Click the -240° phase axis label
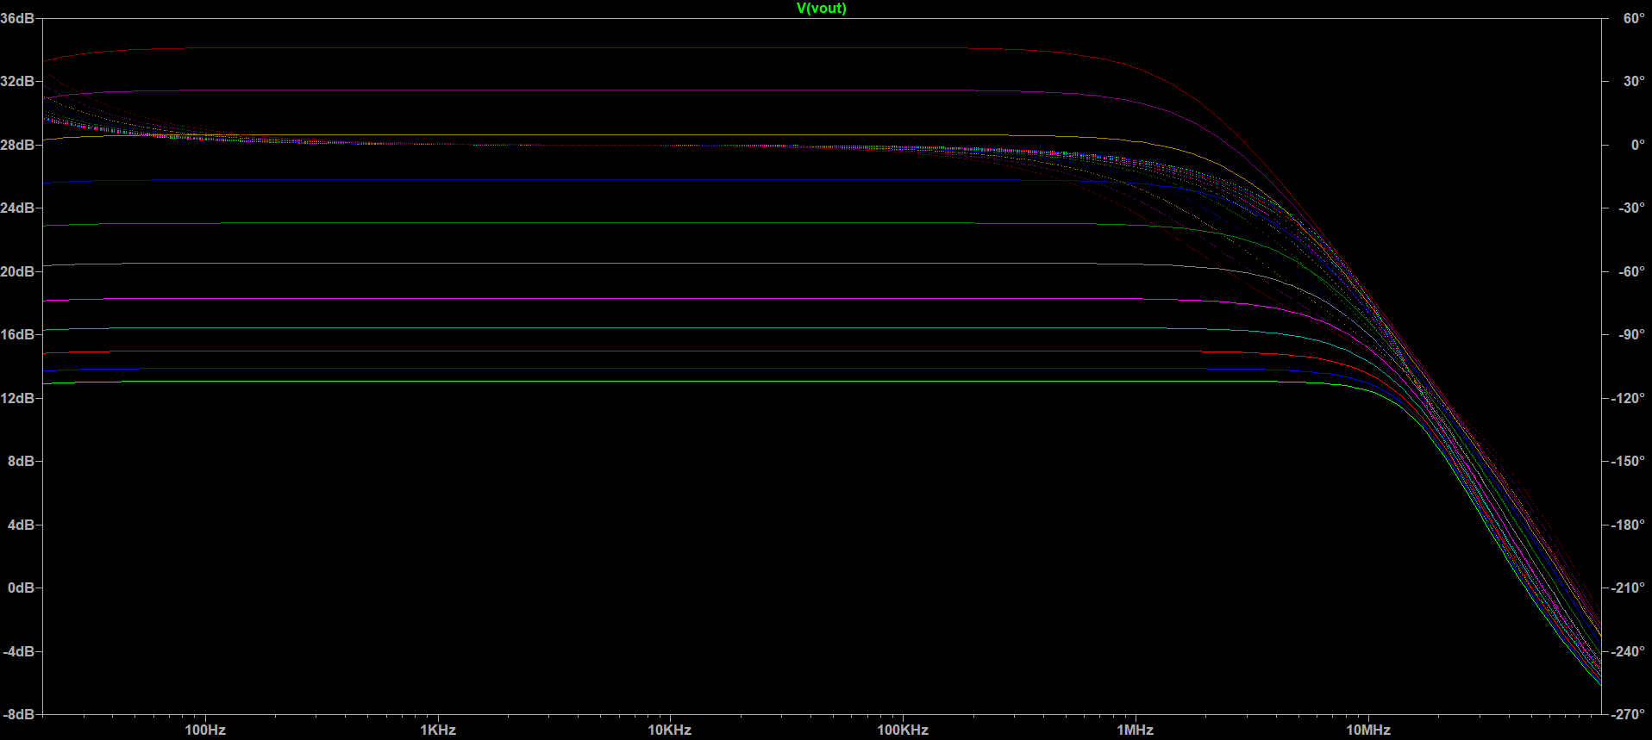This screenshot has width=1652, height=740. click(x=1628, y=651)
